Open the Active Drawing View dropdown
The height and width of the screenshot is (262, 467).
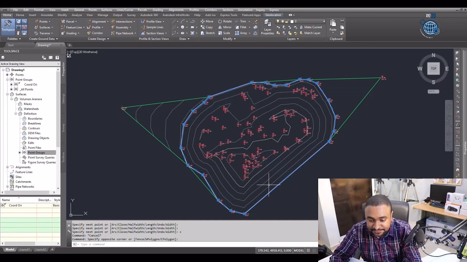pos(58,64)
